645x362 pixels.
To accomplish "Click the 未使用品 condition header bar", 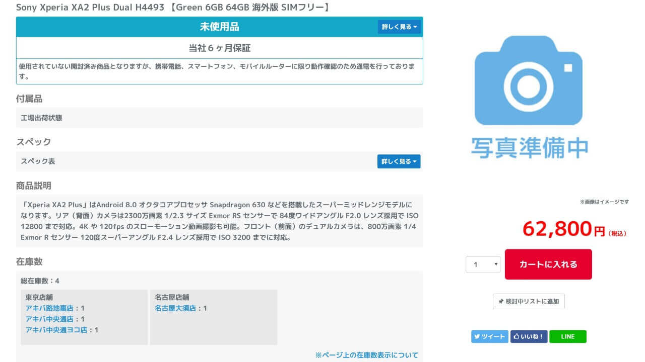I will click(x=219, y=27).
